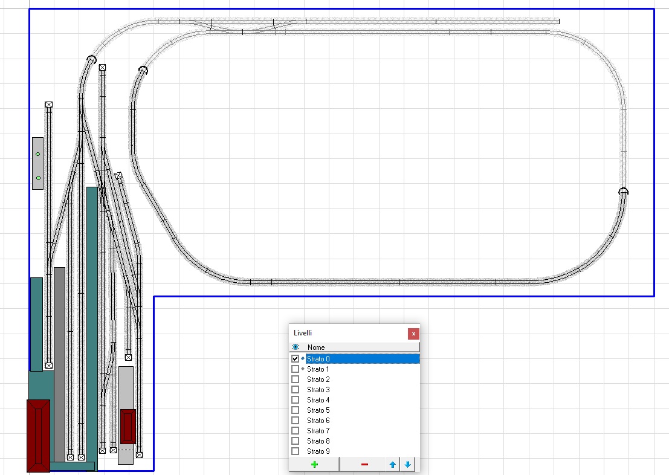
Task: Uncheck the Strato 0 visibility checkbox
Action: [x=296, y=359]
